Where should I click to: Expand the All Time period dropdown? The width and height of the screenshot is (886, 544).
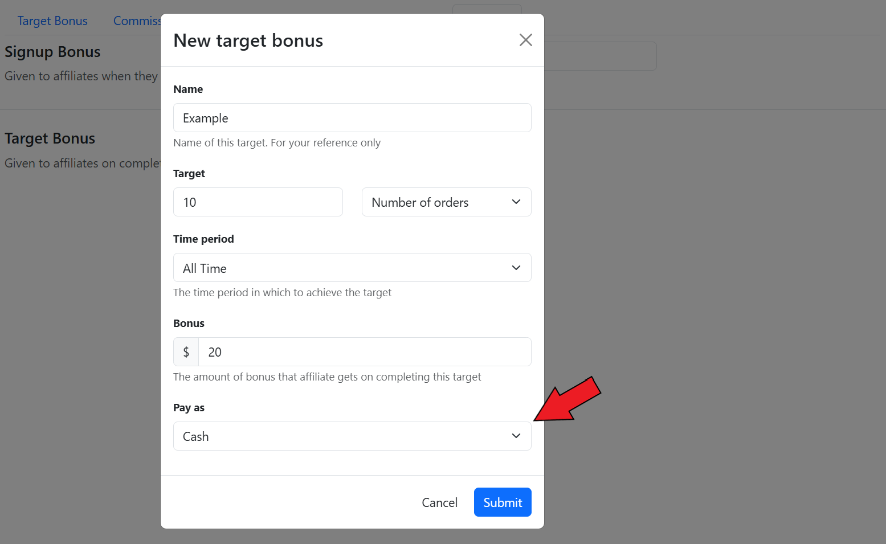click(x=352, y=268)
